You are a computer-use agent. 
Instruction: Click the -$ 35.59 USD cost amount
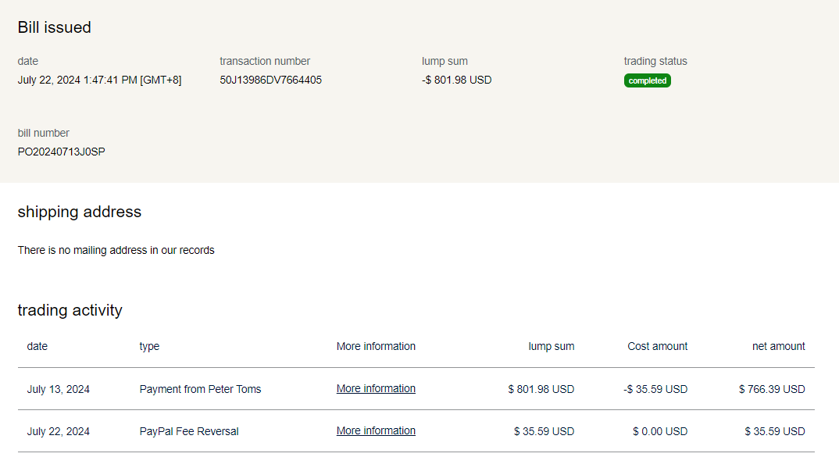(655, 389)
